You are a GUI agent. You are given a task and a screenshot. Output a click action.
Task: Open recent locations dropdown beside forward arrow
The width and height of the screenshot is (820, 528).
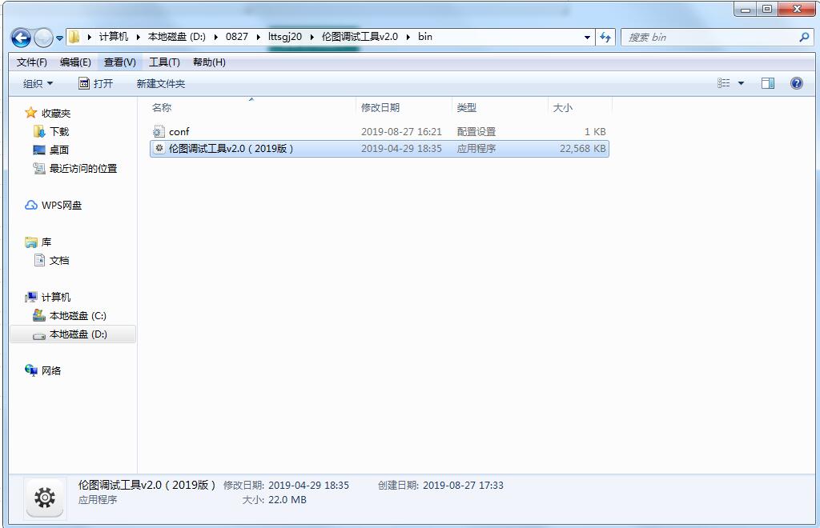coord(59,38)
